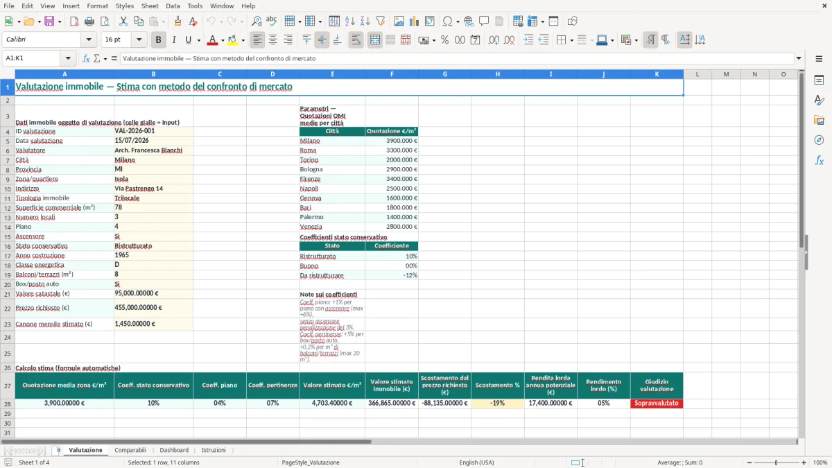Toggle Align Right
The image size is (832, 468).
pyautogui.click(x=288, y=40)
